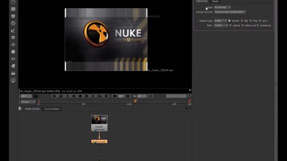Switch to the Reformat properties tab
Image resolution: width=287 pixels, height=161 pixels.
(202, 1)
